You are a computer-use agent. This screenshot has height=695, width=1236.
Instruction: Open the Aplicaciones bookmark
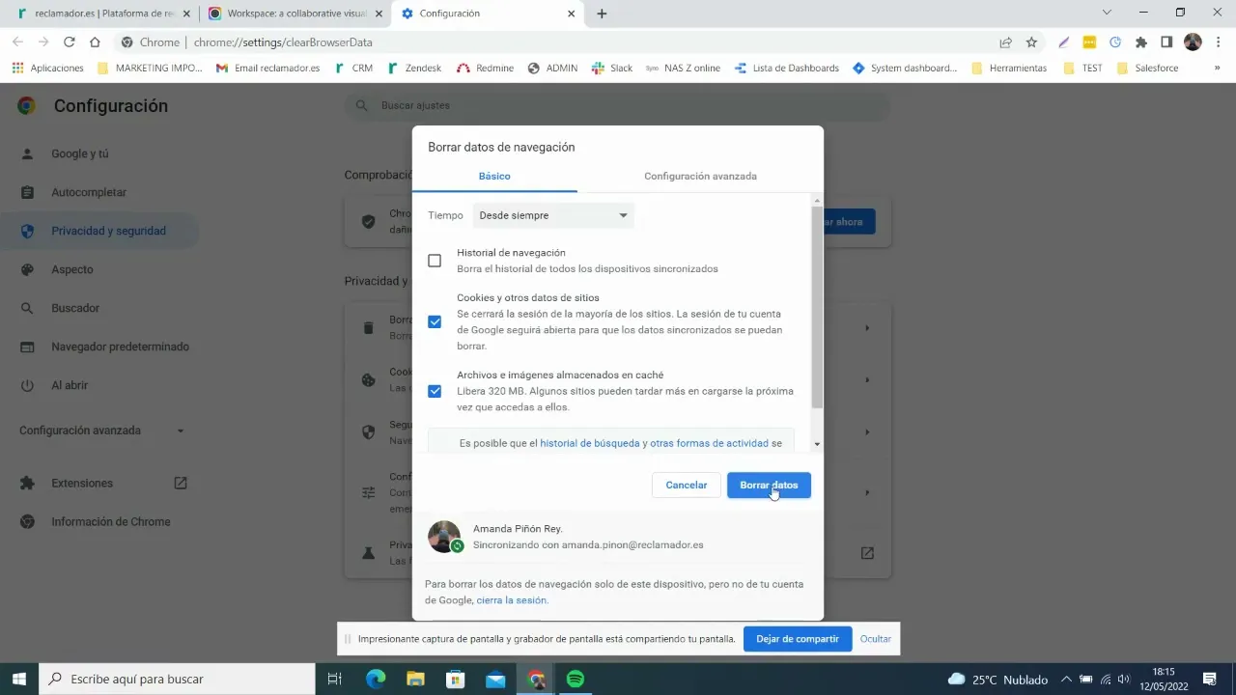[47, 69]
